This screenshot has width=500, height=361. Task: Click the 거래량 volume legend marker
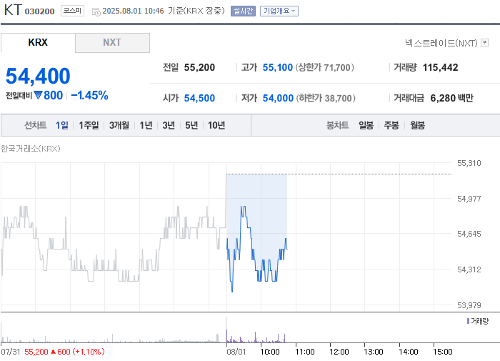coord(468,321)
